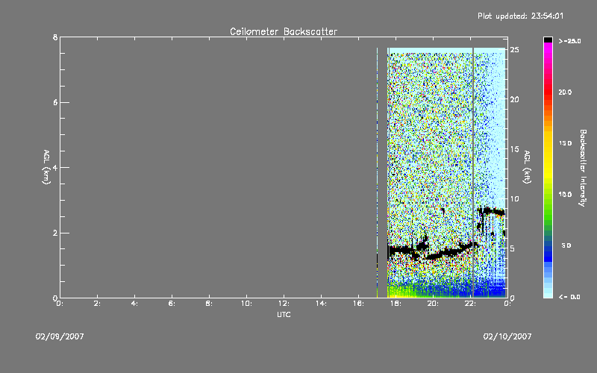Viewport: 597px width, 373px height.
Task: Click the "14:" UTC hour tick label
Action: 321,304
